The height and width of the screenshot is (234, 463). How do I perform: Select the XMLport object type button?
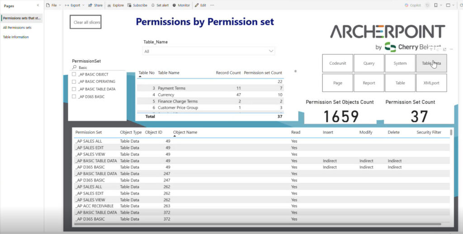tap(431, 83)
